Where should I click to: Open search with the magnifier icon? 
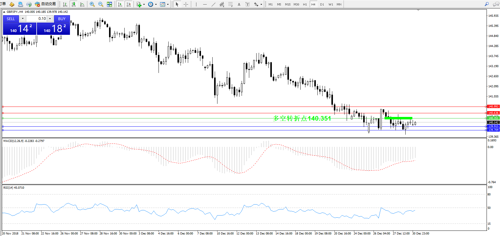coord(487,4)
